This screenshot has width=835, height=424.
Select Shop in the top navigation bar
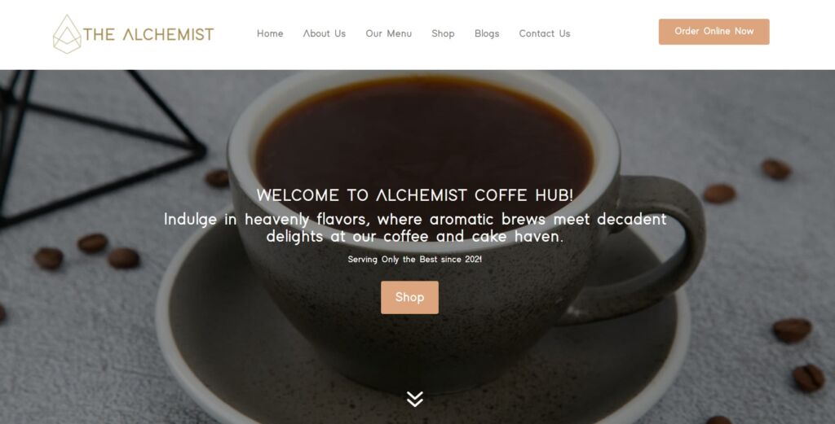[x=443, y=33]
